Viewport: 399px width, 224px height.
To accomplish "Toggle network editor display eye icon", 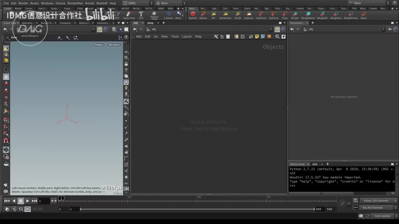I will (283, 36).
